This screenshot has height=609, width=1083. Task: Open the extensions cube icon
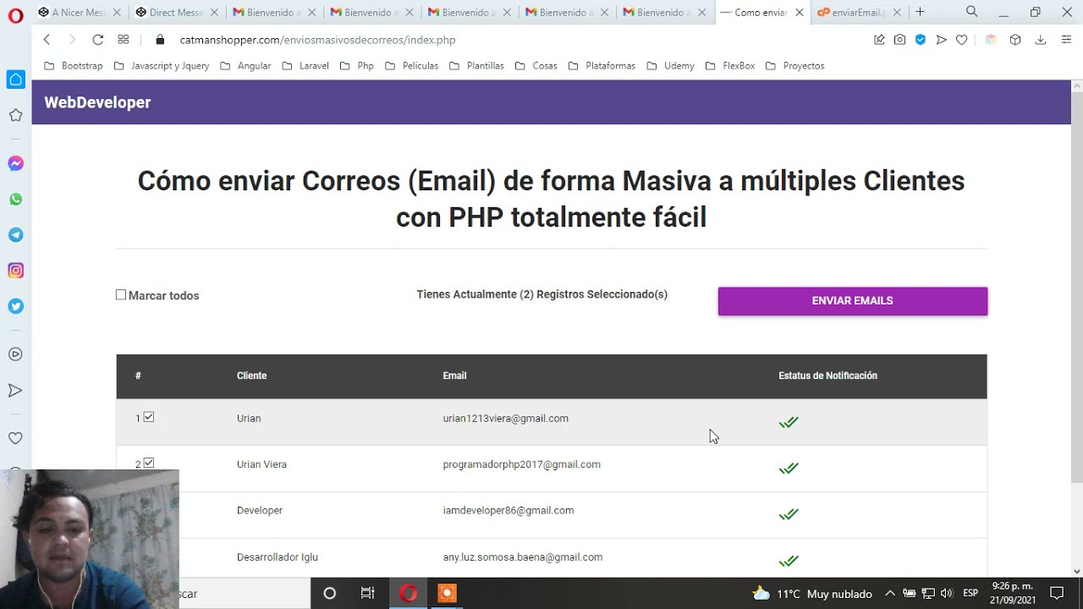(x=1015, y=40)
